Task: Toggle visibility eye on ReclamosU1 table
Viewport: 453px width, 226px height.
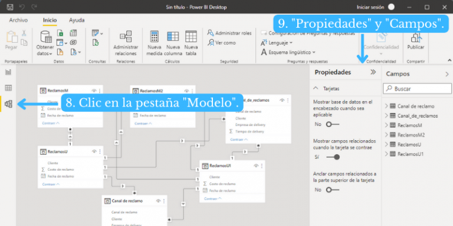Action: click(256, 166)
